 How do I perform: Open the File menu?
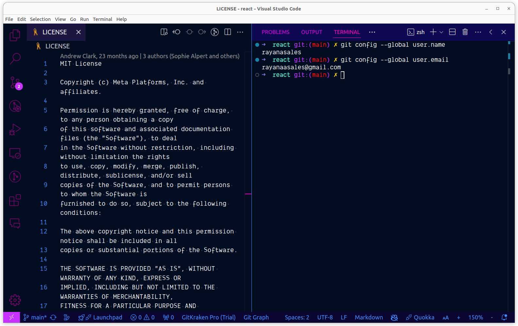9,19
